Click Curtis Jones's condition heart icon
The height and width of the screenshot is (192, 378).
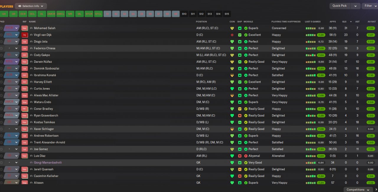232,89
